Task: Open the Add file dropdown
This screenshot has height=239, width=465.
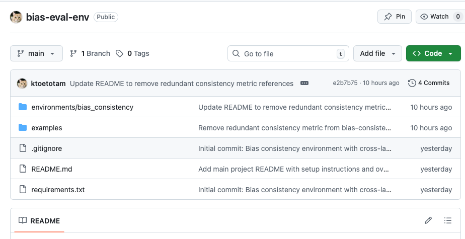Action: pos(377,53)
